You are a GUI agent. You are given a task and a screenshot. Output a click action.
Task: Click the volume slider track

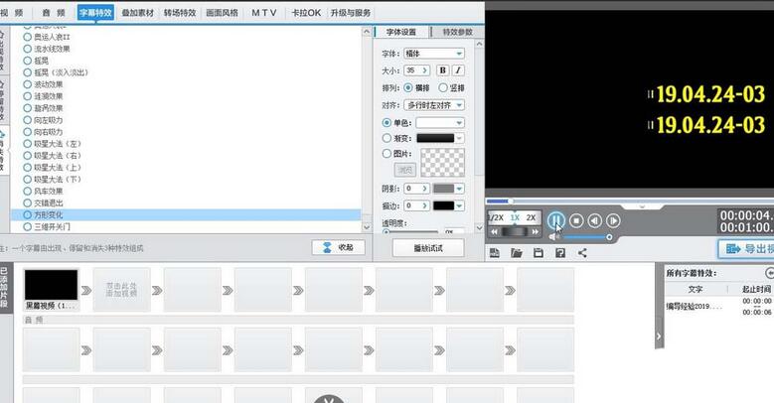pos(585,237)
